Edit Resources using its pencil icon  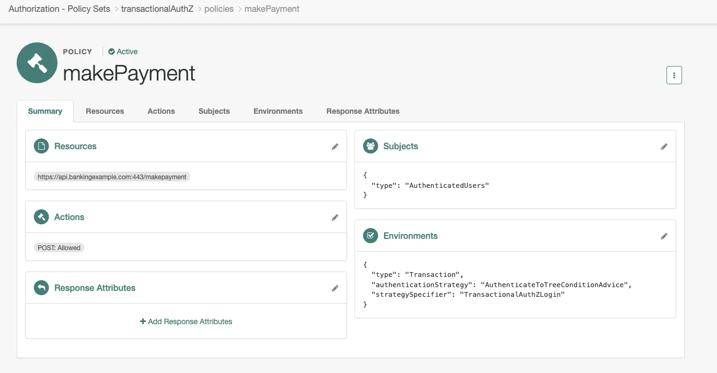click(x=335, y=146)
